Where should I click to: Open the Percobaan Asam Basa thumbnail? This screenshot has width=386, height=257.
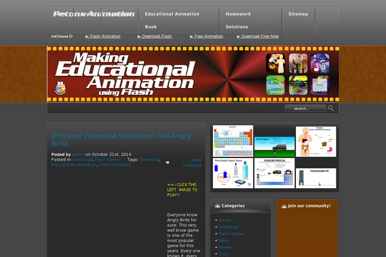point(233,173)
